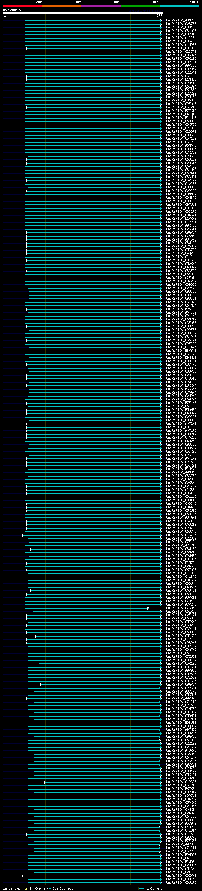Open hit UniRef100_O23771
Viewport: 202px width, 891px height.
(x=181, y=52)
